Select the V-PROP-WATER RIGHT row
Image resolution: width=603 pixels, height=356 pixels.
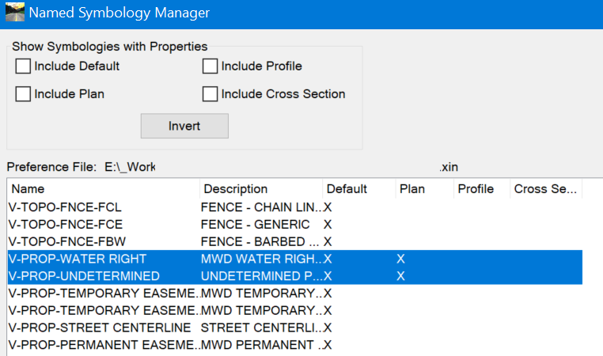(x=295, y=259)
